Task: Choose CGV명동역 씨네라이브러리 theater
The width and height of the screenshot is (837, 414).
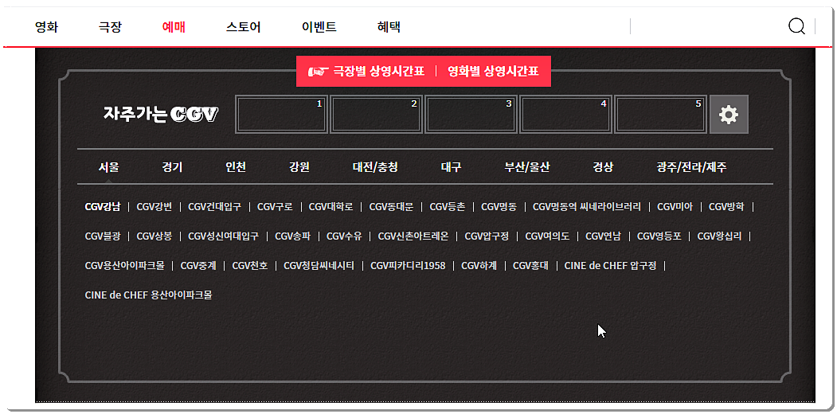Action: click(587, 206)
